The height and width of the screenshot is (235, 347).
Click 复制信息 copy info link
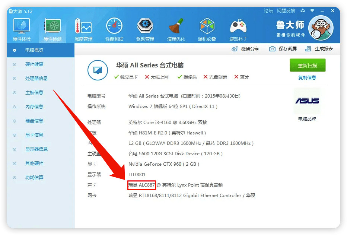pyautogui.click(x=307, y=78)
